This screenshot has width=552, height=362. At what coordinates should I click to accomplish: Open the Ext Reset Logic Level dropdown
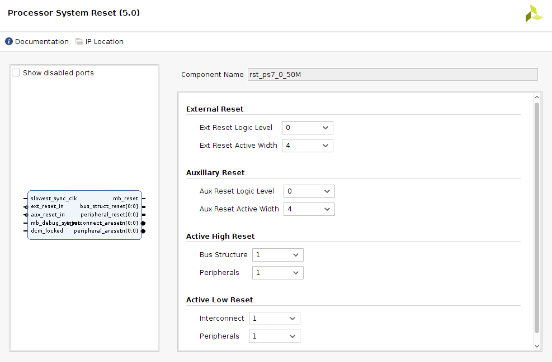(x=307, y=128)
